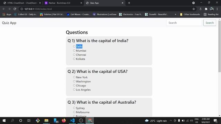The width and height of the screenshot is (221, 124).
Task: Show hidden system tray icons
Action: point(171,121)
